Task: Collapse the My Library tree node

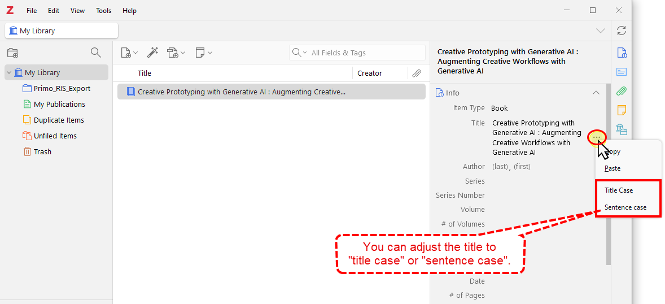Action: [x=9, y=72]
